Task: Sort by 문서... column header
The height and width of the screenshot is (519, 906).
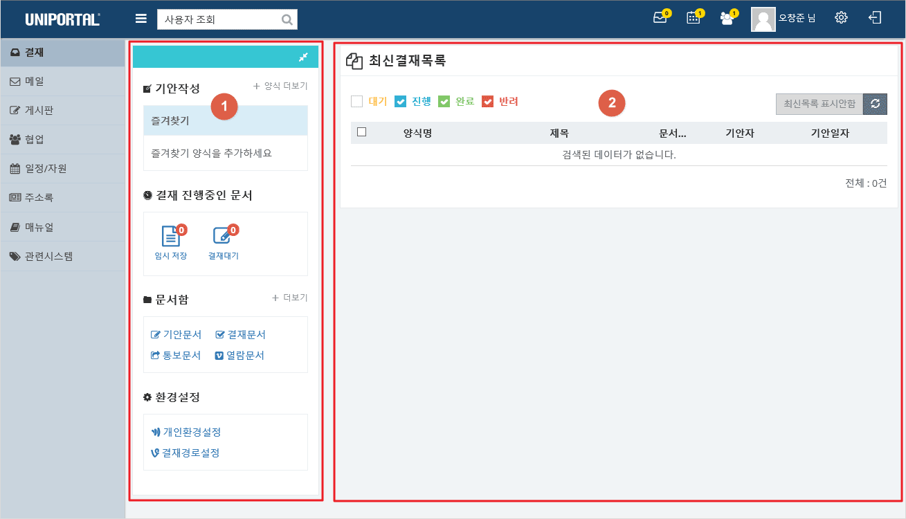Action: click(x=673, y=133)
